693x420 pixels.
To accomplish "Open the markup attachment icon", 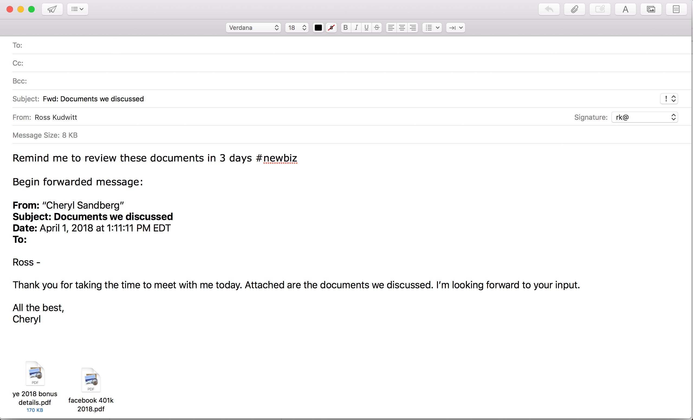I will 600,9.
